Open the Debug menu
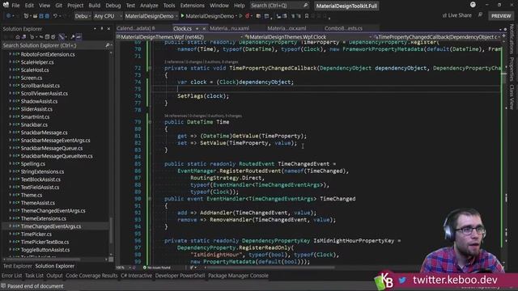 [x=113, y=6]
